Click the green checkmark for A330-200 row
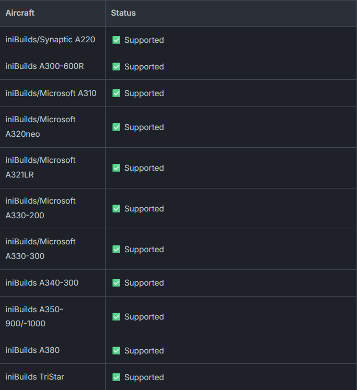 [x=116, y=208]
